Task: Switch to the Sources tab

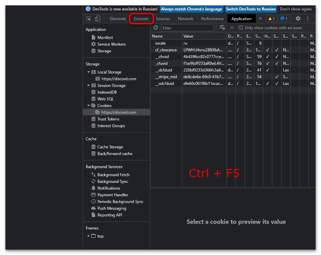Action: coord(163,18)
